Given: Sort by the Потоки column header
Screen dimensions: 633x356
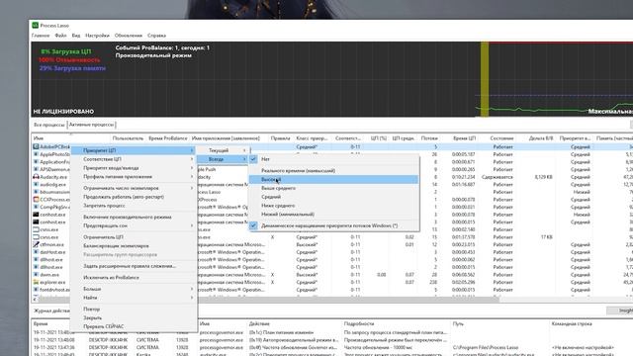Looking at the screenshot, I should [x=429, y=138].
